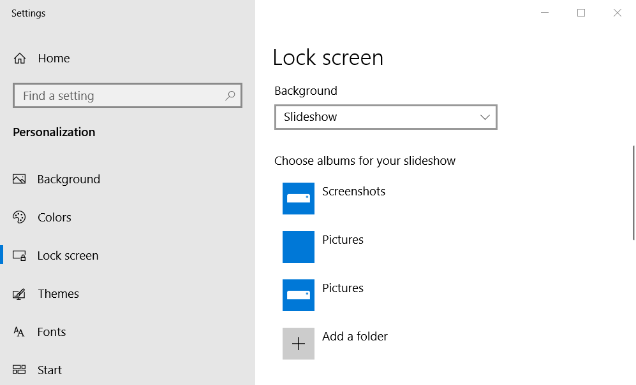This screenshot has height=385, width=636.
Task: Click the Start layout icon
Action: [20, 370]
